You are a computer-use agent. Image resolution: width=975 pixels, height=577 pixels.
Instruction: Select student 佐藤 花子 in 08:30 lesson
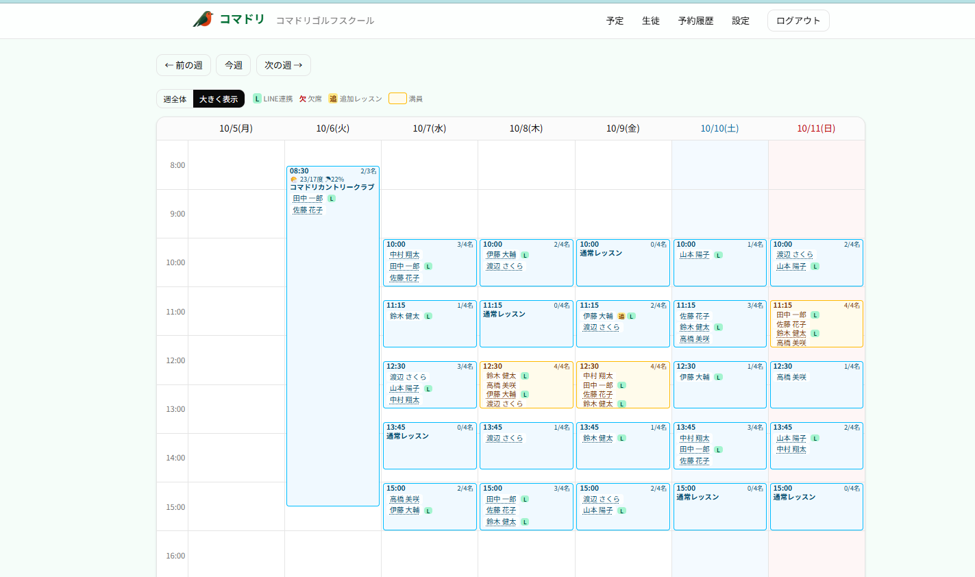[308, 210]
